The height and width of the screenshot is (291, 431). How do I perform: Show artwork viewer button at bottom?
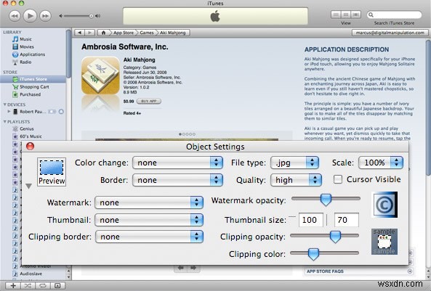pos(57,285)
